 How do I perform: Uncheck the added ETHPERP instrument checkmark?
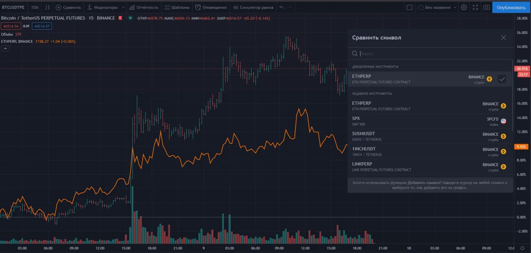point(502,79)
